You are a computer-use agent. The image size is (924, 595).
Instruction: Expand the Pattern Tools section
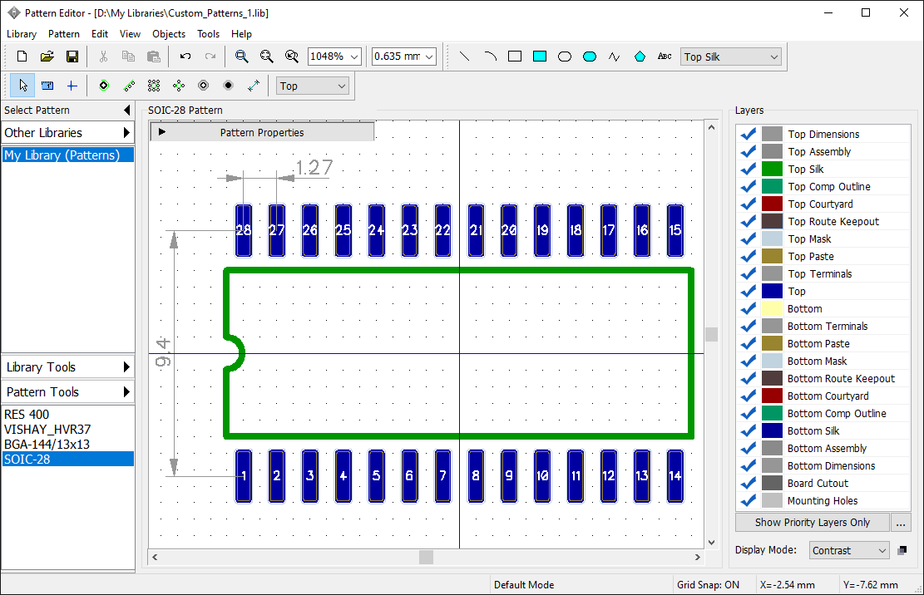(x=67, y=392)
